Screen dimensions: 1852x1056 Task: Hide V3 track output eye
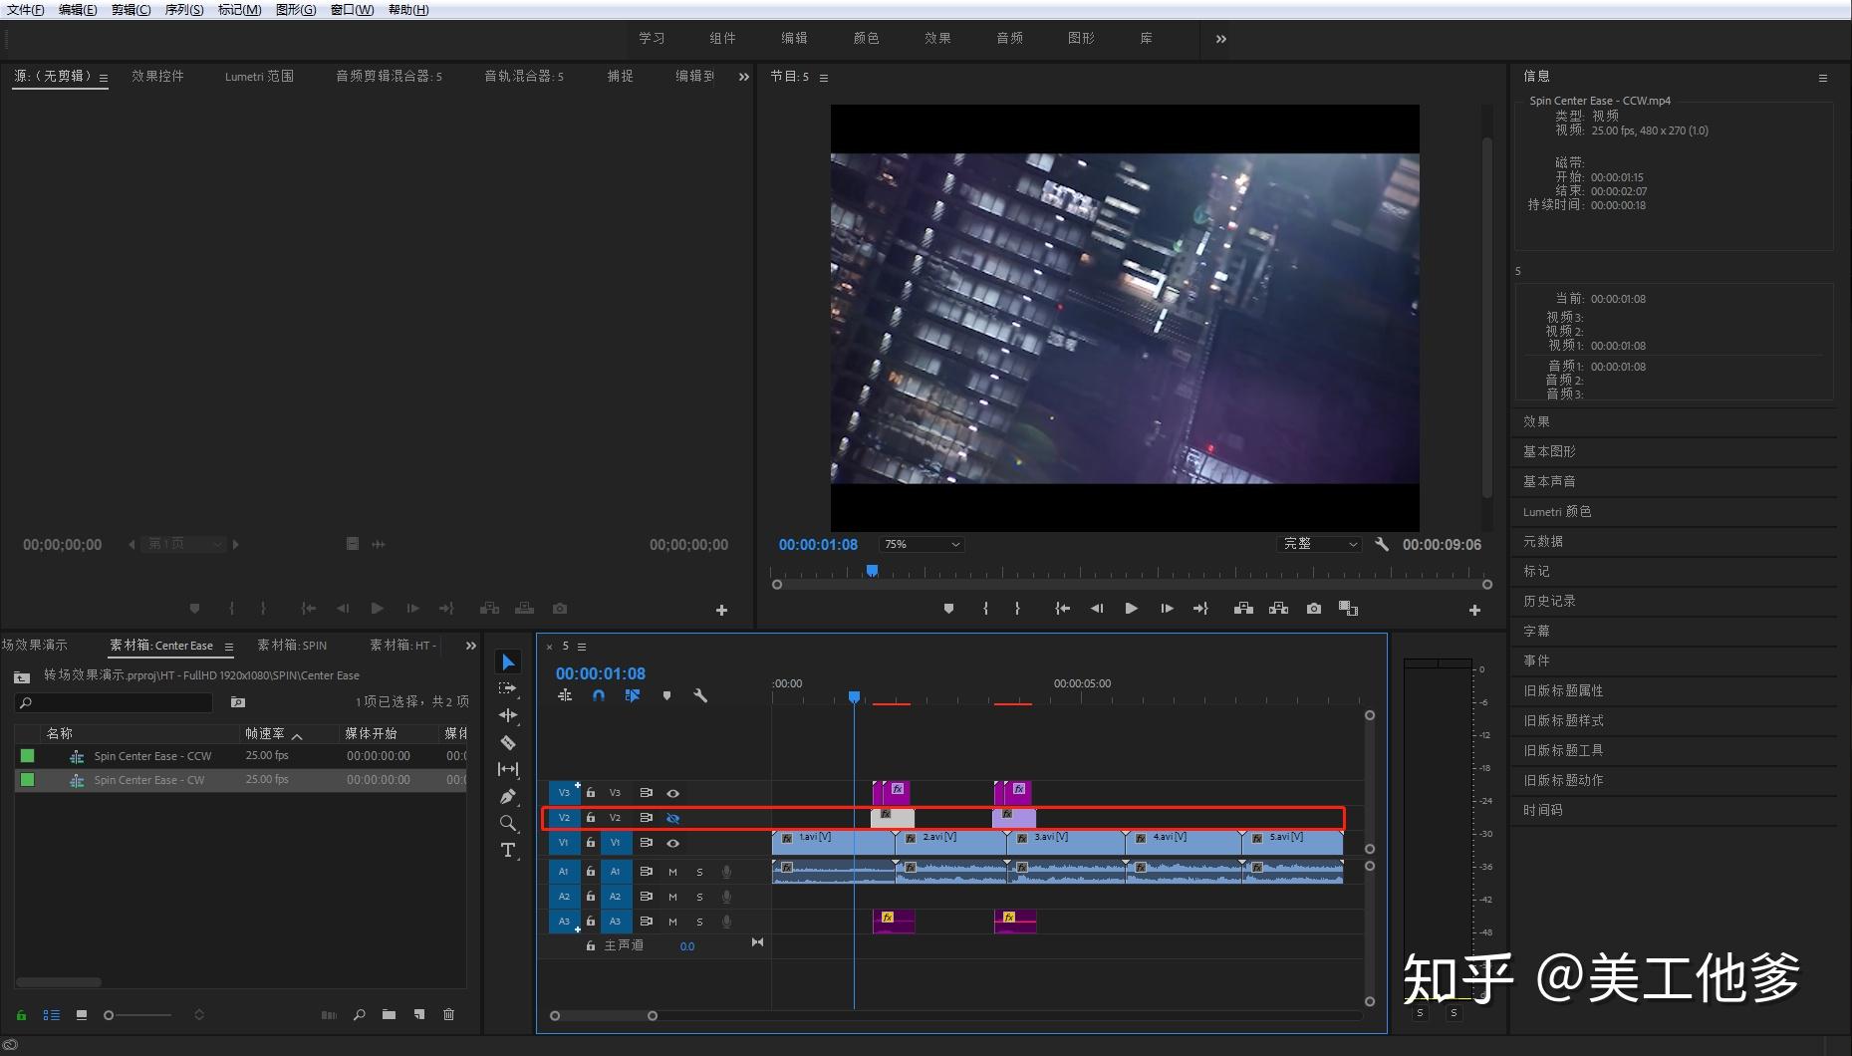(672, 793)
